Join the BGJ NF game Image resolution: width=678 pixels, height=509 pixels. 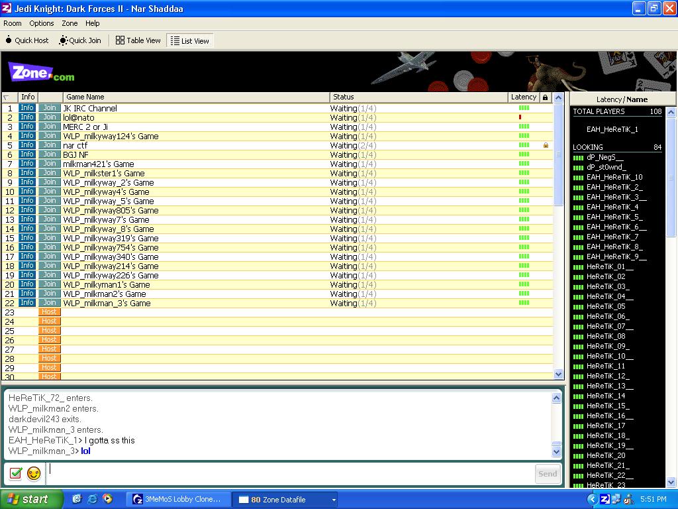(49, 154)
